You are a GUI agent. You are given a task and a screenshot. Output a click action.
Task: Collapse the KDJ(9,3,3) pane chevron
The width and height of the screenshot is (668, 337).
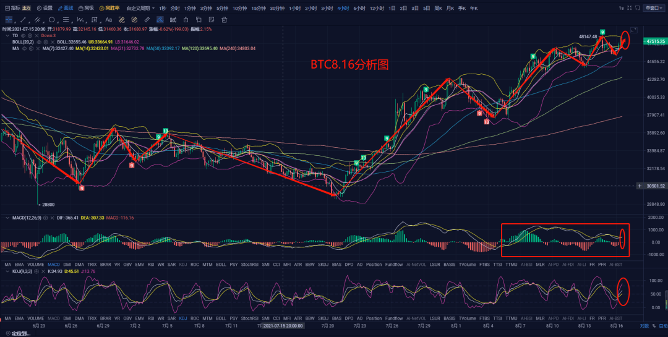click(x=7, y=271)
